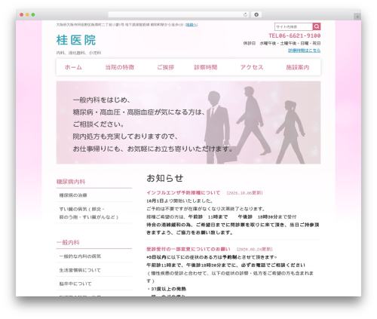Click the magnifier search button
Image resolution: width=377 pixels, height=319 pixels.
(317, 26)
